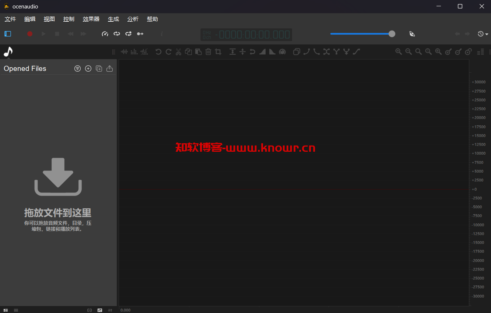The width and height of the screenshot is (491, 313).
Task: Click the paste icon
Action: [198, 52]
